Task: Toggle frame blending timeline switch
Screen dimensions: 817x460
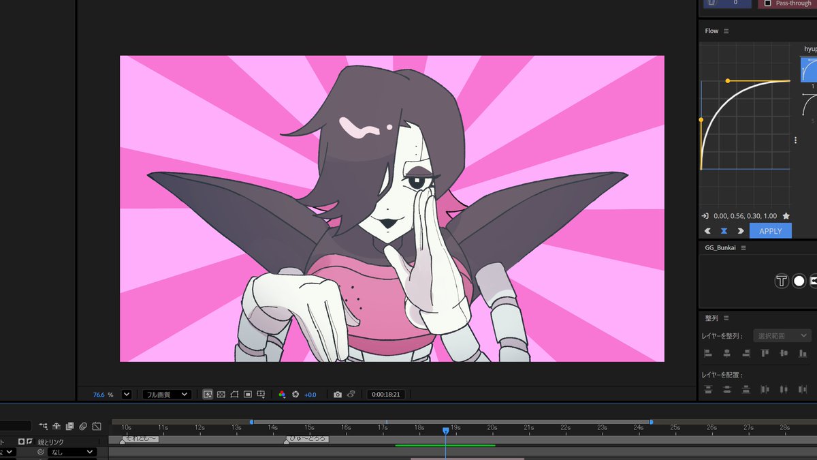Action: [69, 427]
